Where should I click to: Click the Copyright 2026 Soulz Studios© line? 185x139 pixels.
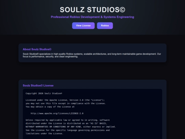(44, 93)
